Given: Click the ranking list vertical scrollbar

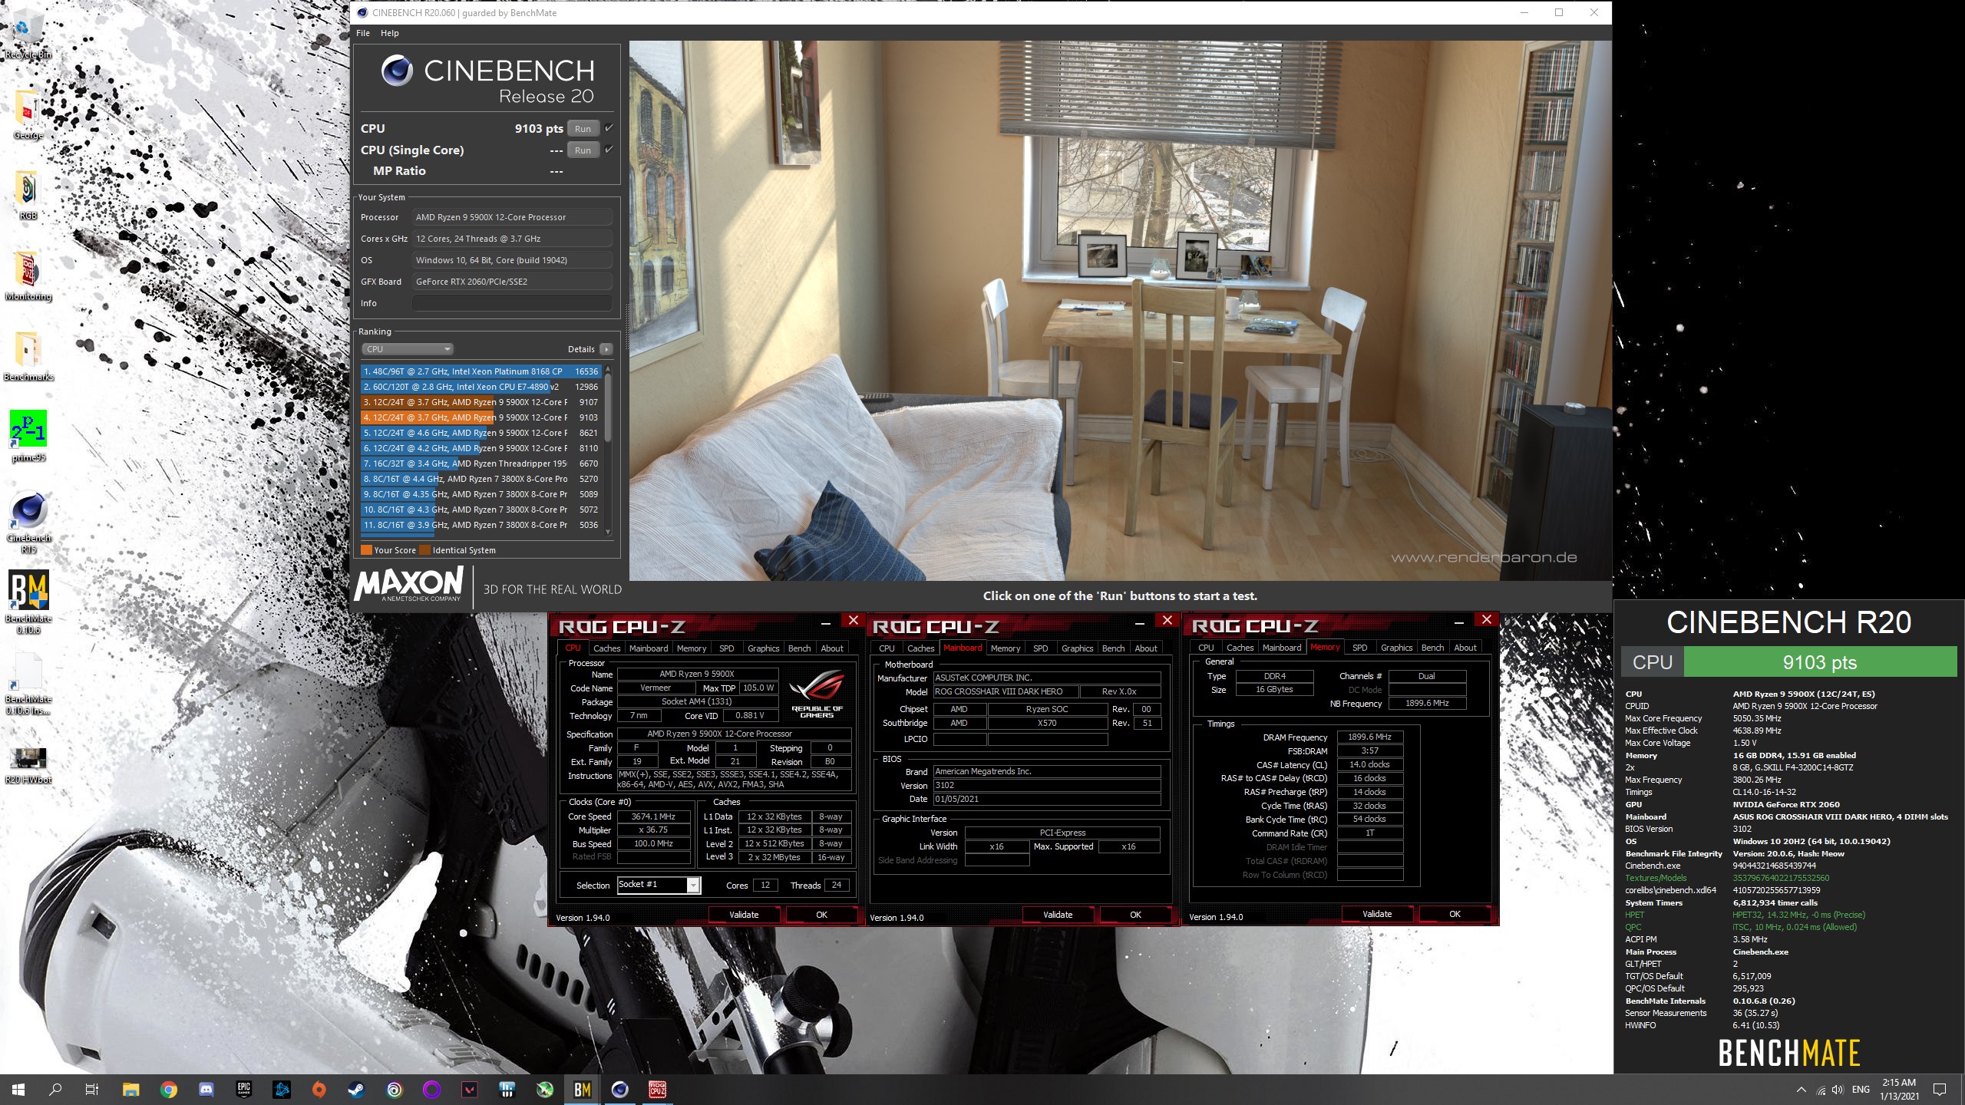Looking at the screenshot, I should (608, 408).
